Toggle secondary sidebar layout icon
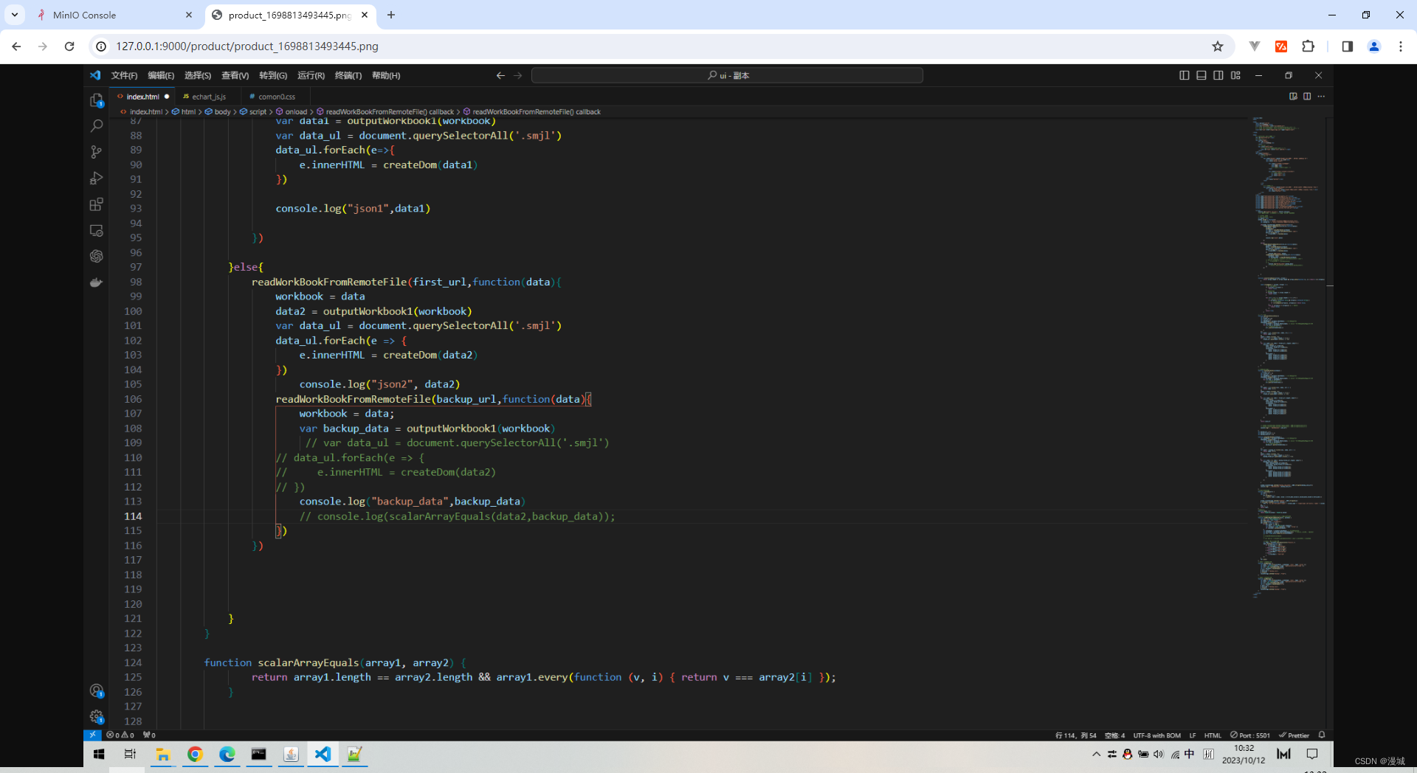 click(x=1218, y=75)
